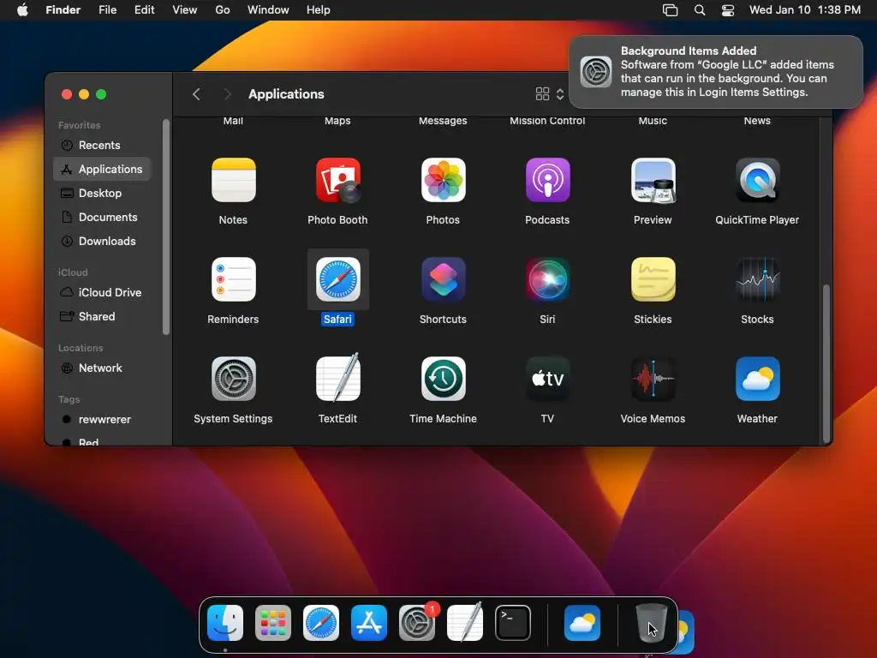
Task: Open the Notes app icon
Action: click(x=233, y=180)
